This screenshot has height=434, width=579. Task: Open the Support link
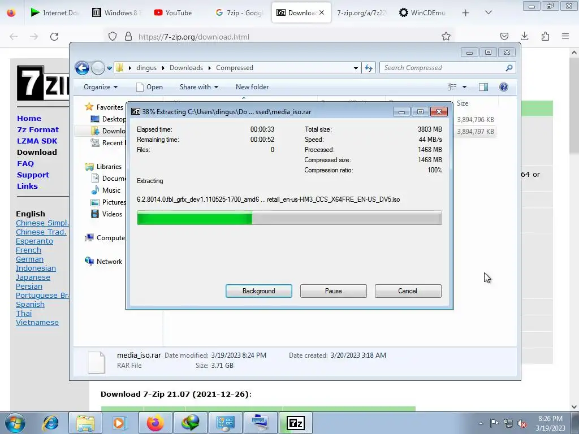[33, 175]
